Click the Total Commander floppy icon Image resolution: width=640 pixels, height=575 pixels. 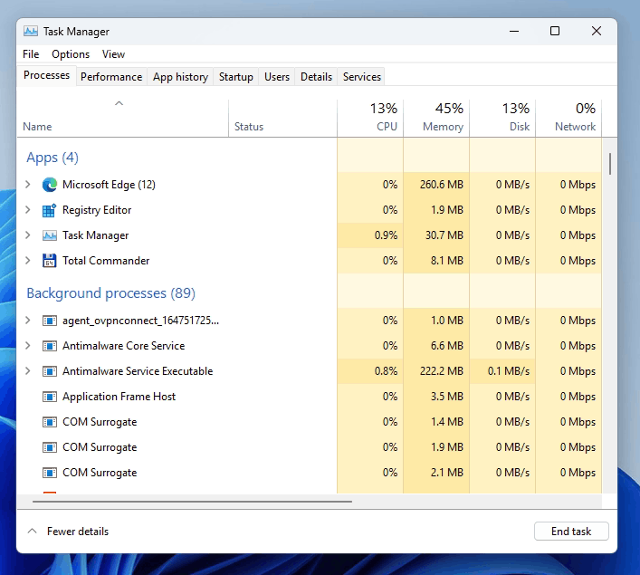coord(50,261)
